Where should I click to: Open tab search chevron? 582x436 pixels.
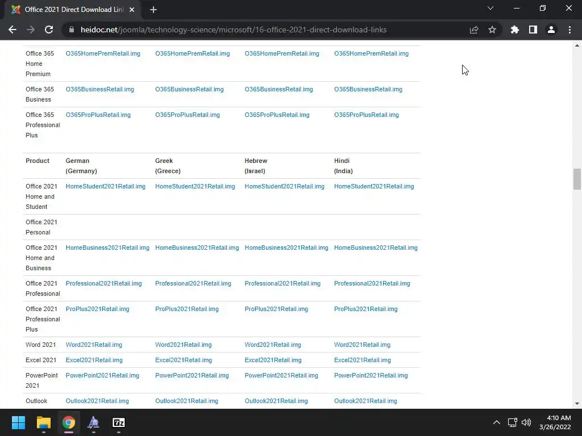[490, 8]
